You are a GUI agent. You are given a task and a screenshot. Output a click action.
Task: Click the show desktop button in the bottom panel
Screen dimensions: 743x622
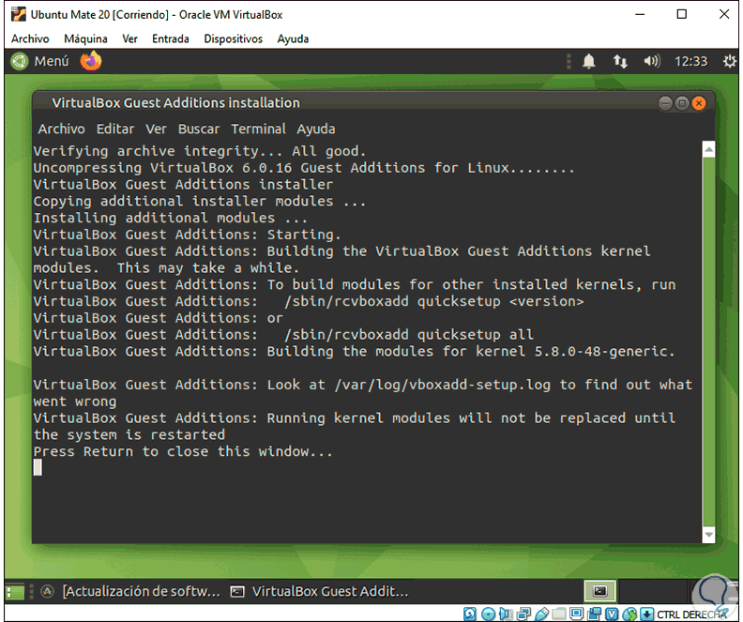[15, 592]
